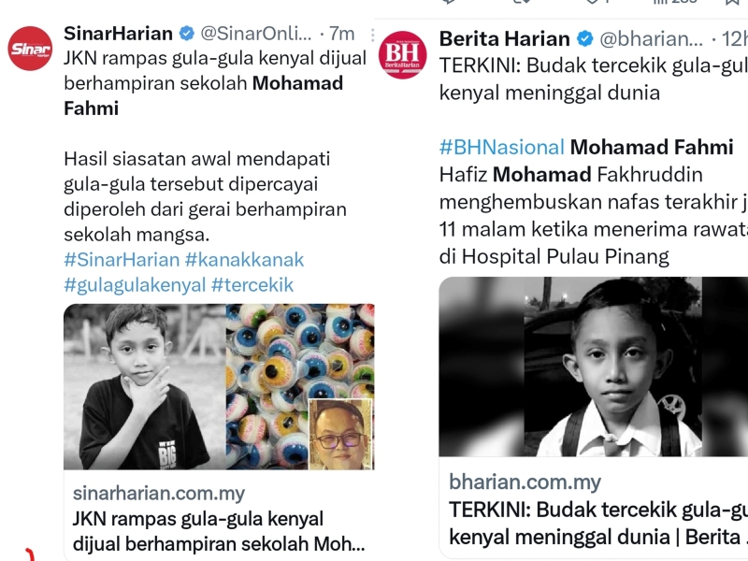
Task: Open the eyeball gummy candy photo
Action: pyautogui.click(x=300, y=387)
